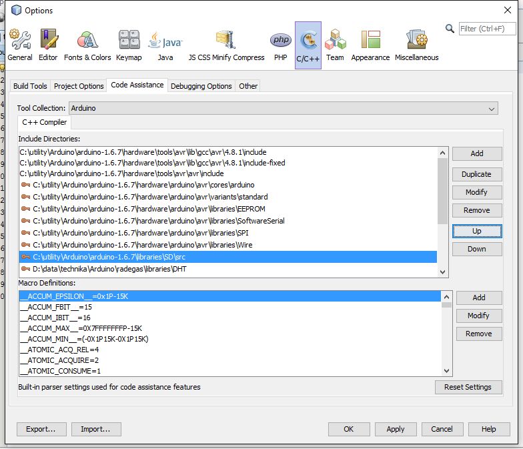Select the __ACCUM_IBIT__=16 macro

(x=230, y=318)
